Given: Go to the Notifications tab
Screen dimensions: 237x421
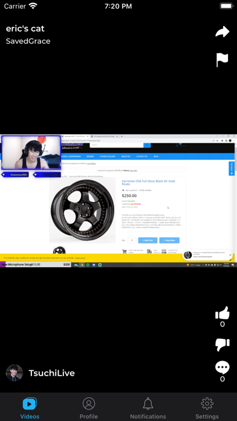Looking at the screenshot, I should coord(148,408).
